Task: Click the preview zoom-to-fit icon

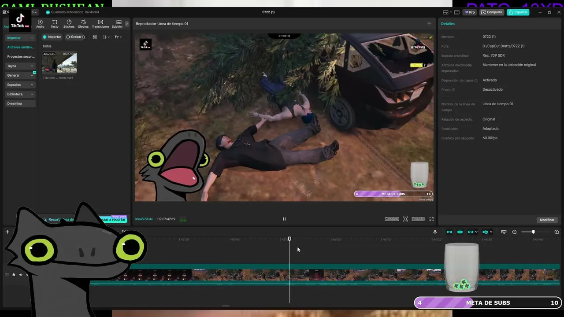Action: tap(405, 219)
